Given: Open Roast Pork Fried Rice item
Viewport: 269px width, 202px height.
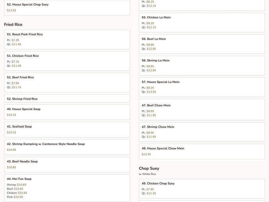Looking at the screenshot, I should pos(67,39).
